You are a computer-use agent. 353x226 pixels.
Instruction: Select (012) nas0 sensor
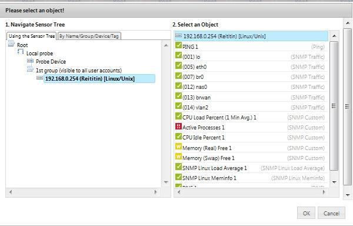point(251,87)
